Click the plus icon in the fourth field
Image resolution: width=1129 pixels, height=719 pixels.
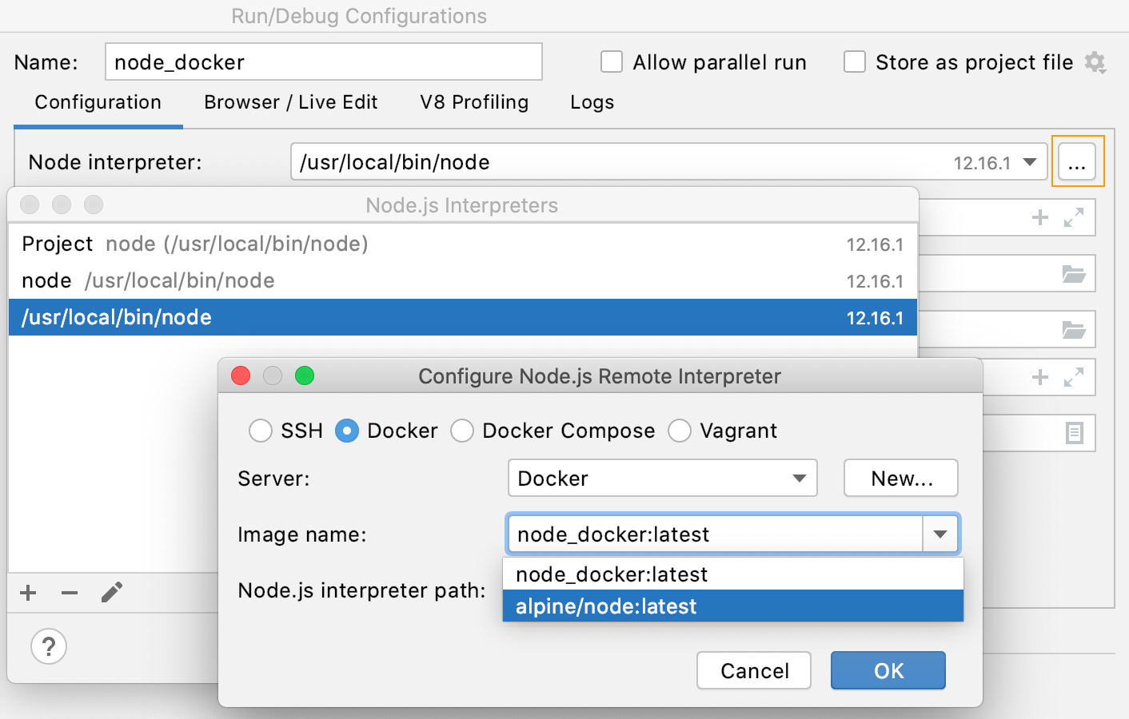coord(1040,377)
